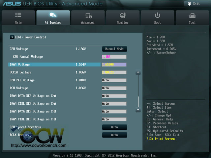Click the Boot tab power icon
Viewport: 211px width, 158px height.
point(157,15)
